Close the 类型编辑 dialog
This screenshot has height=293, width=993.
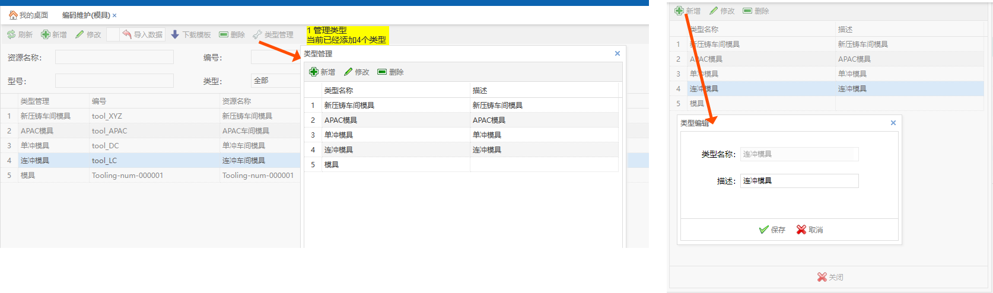coord(893,123)
